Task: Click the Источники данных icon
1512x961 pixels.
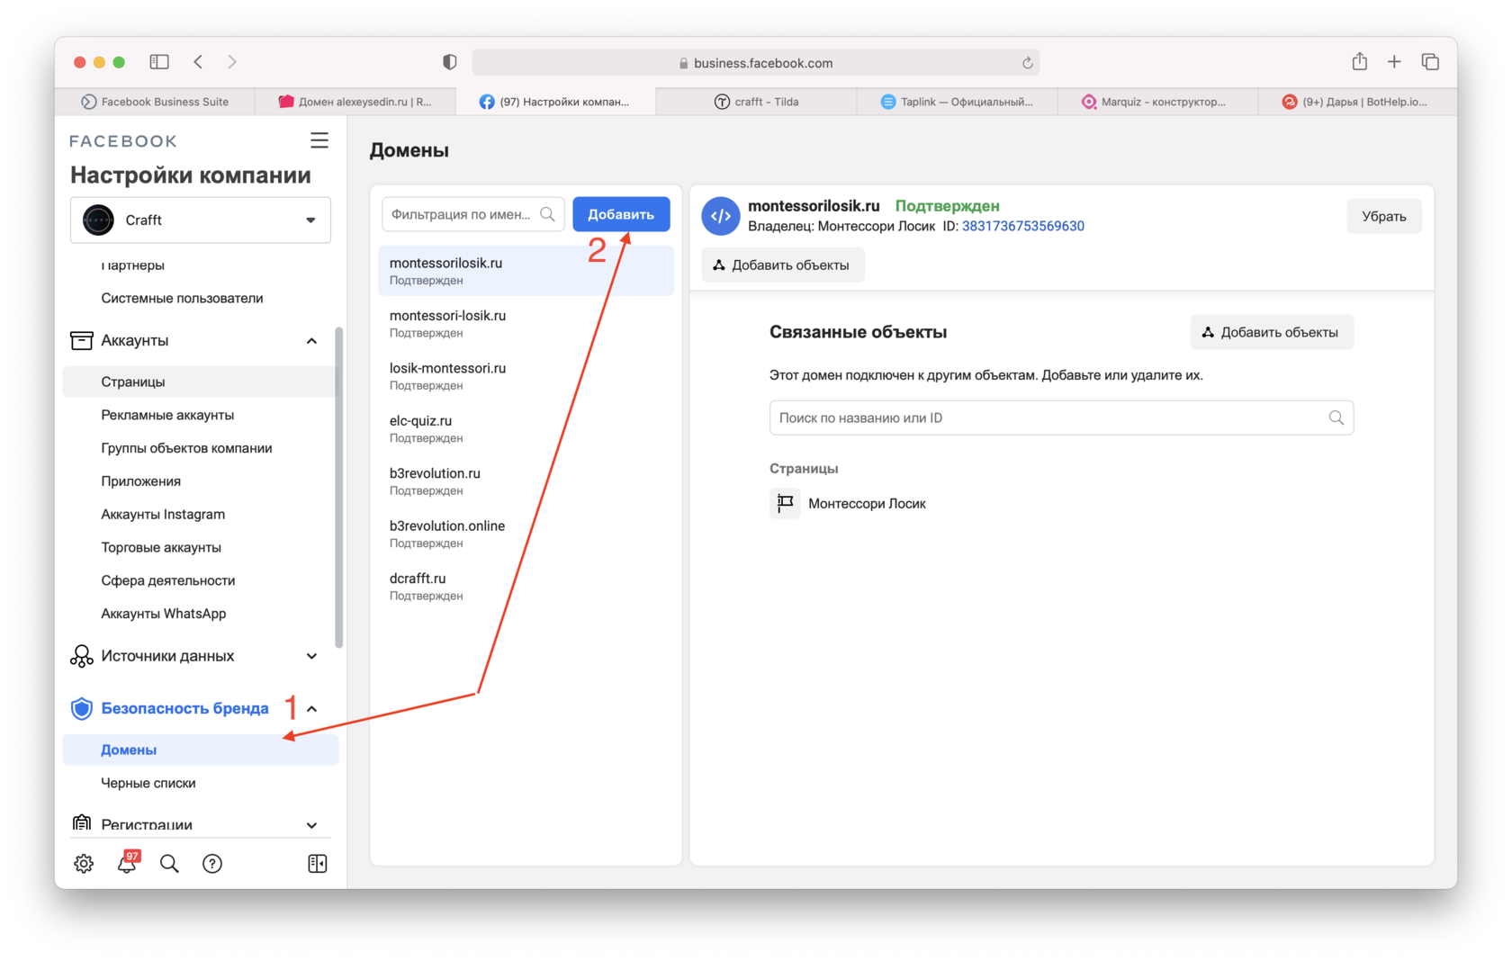Action: point(82,656)
